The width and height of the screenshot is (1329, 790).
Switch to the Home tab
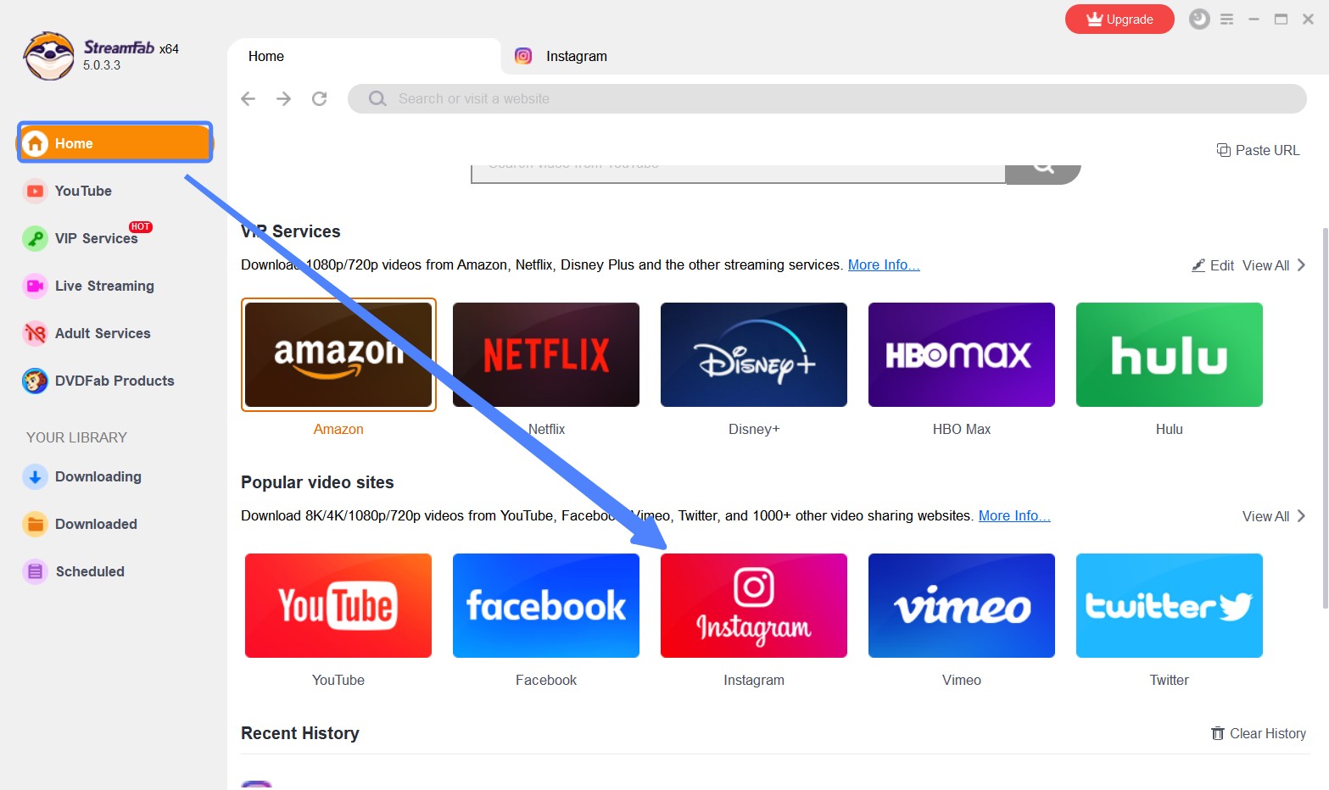click(x=365, y=56)
